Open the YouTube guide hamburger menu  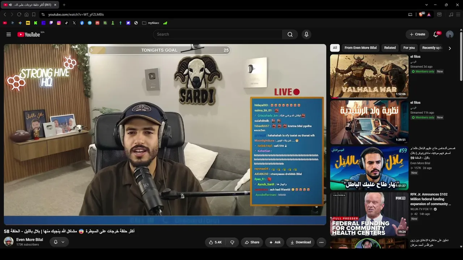pos(9,34)
